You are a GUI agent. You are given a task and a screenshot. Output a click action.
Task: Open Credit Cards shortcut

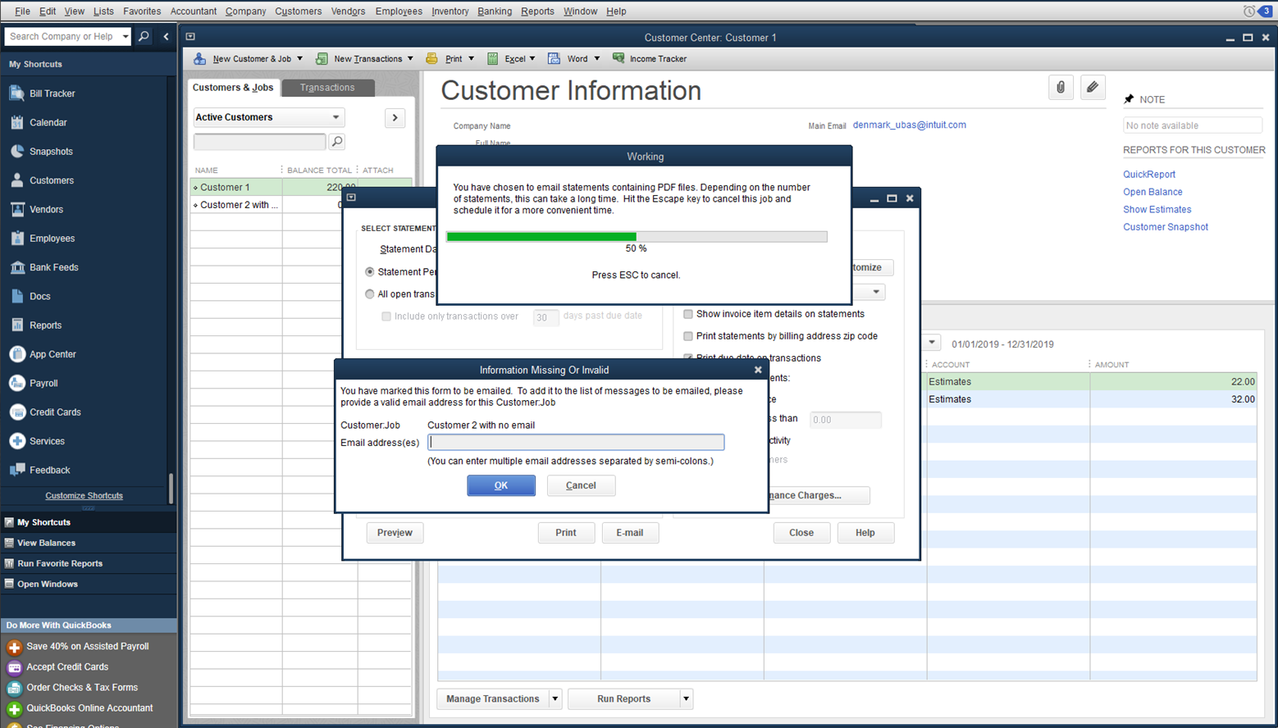click(x=55, y=412)
